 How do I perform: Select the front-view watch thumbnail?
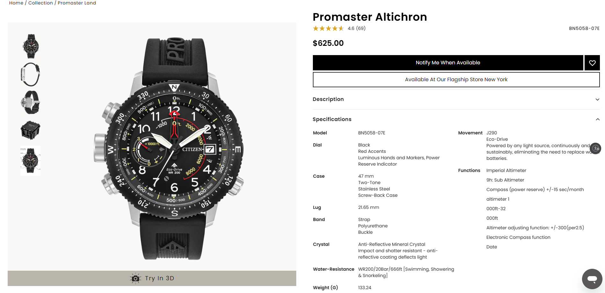point(31,46)
